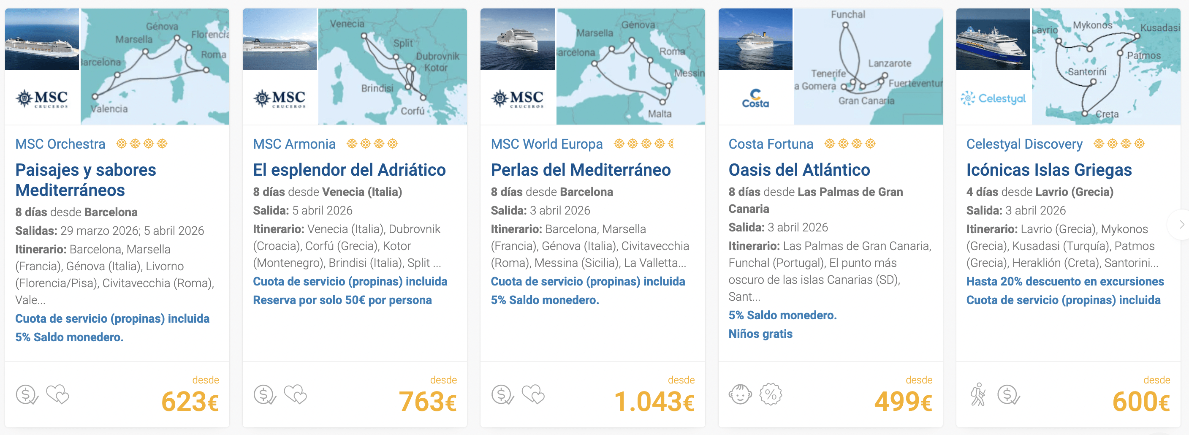Click wallet balance icon on MSC Armonia card
The height and width of the screenshot is (435, 1189).
coord(264,395)
